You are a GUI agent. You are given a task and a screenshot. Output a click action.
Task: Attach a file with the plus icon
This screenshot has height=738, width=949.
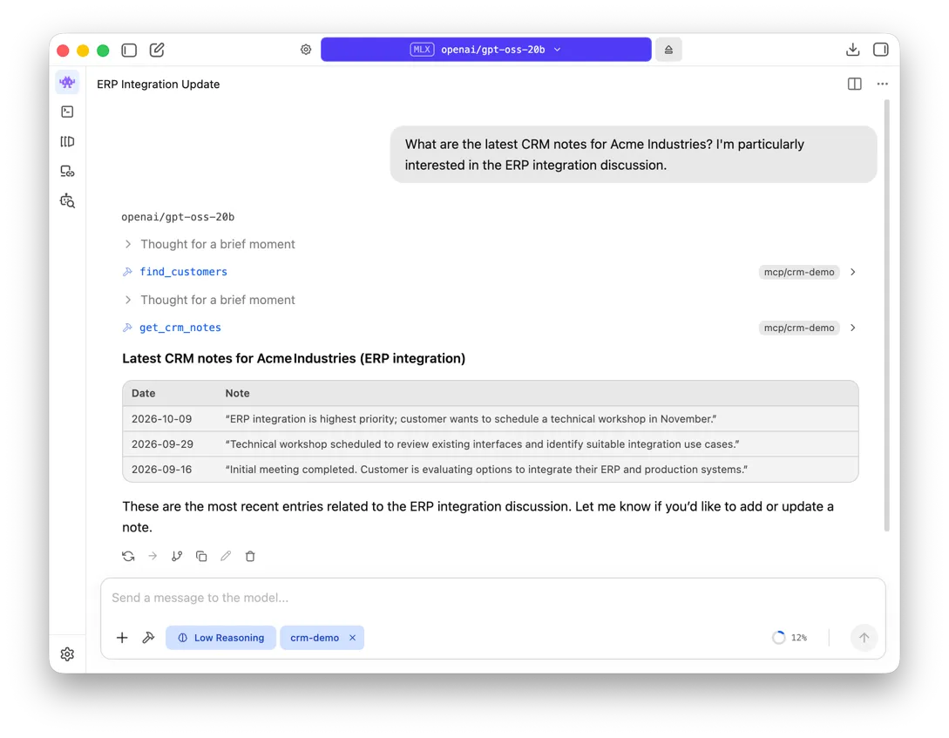coord(122,638)
